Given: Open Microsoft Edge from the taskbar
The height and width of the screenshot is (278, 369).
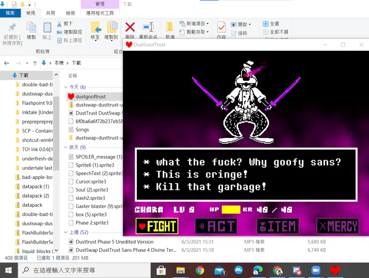Looking at the screenshot, I should (x=258, y=271).
